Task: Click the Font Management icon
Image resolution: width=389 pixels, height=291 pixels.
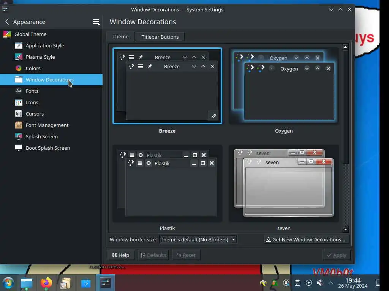Action: click(19, 125)
